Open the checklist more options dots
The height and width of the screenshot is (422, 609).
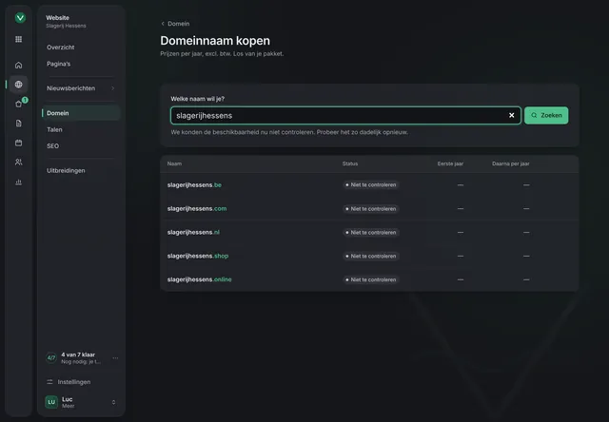[x=115, y=358]
